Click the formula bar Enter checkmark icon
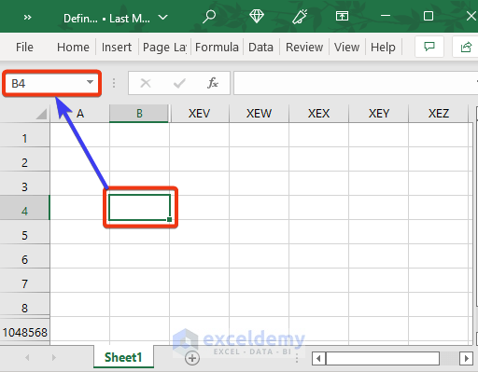478x372 pixels. point(179,83)
